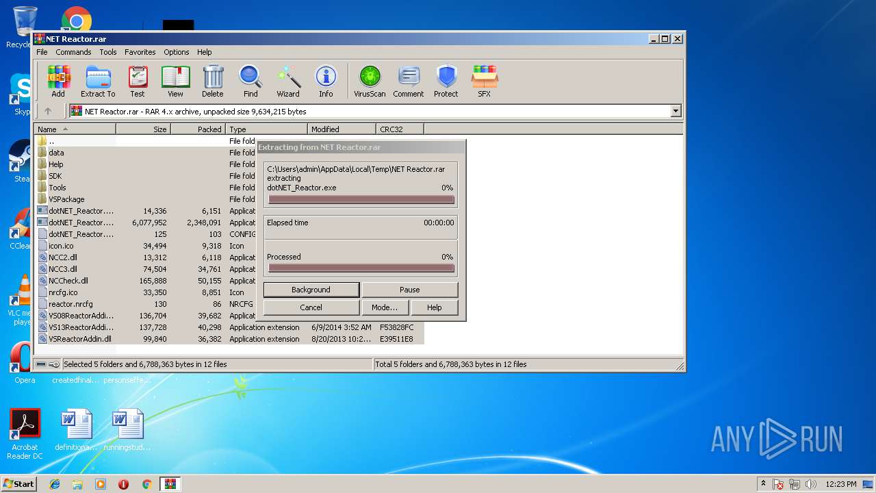This screenshot has width=876, height=493.
Task: Sort by Modified column header
Action: click(x=342, y=129)
